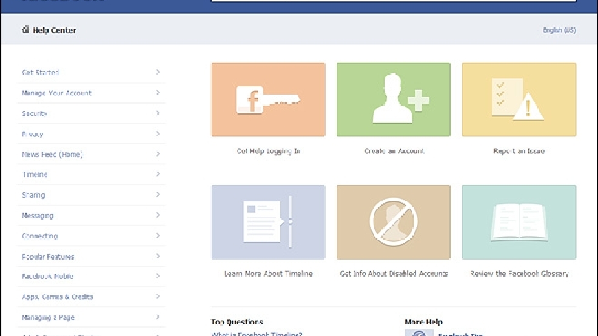The width and height of the screenshot is (598, 336).
Task: Click the Help Center title link
Action: point(54,30)
